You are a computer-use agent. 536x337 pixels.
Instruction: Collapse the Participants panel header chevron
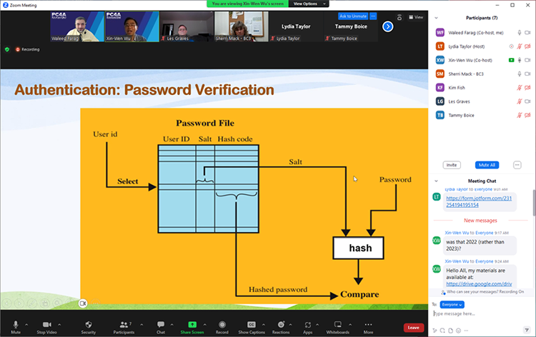(436, 18)
